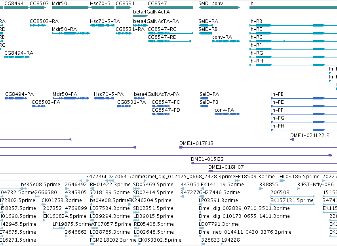
Task: Open the SD05469.5prime EST
Action: point(137,189)
